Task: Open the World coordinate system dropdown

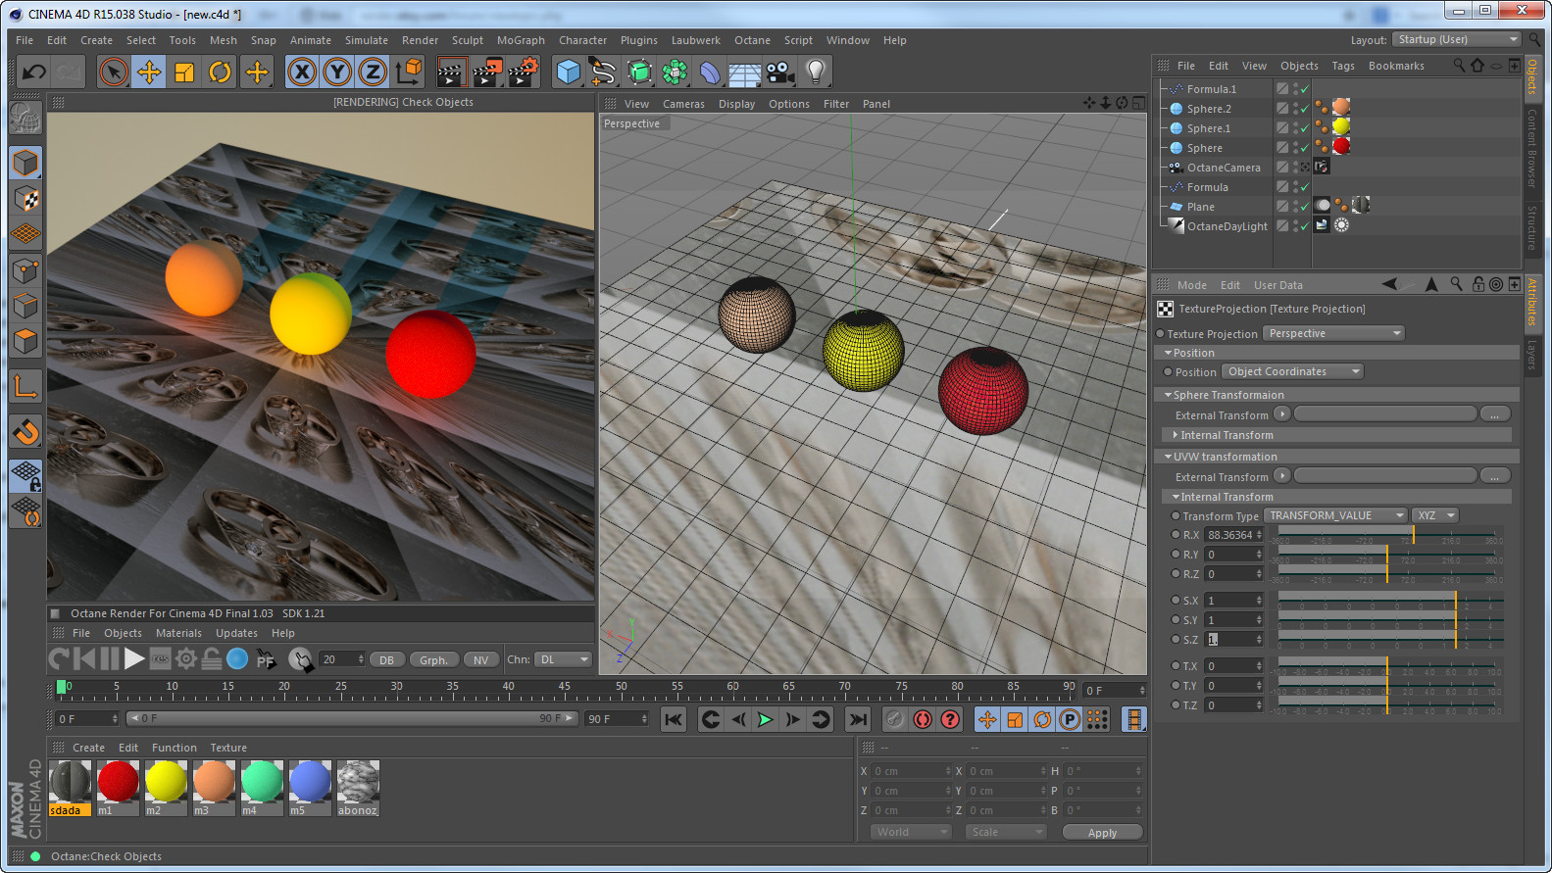Action: click(911, 832)
